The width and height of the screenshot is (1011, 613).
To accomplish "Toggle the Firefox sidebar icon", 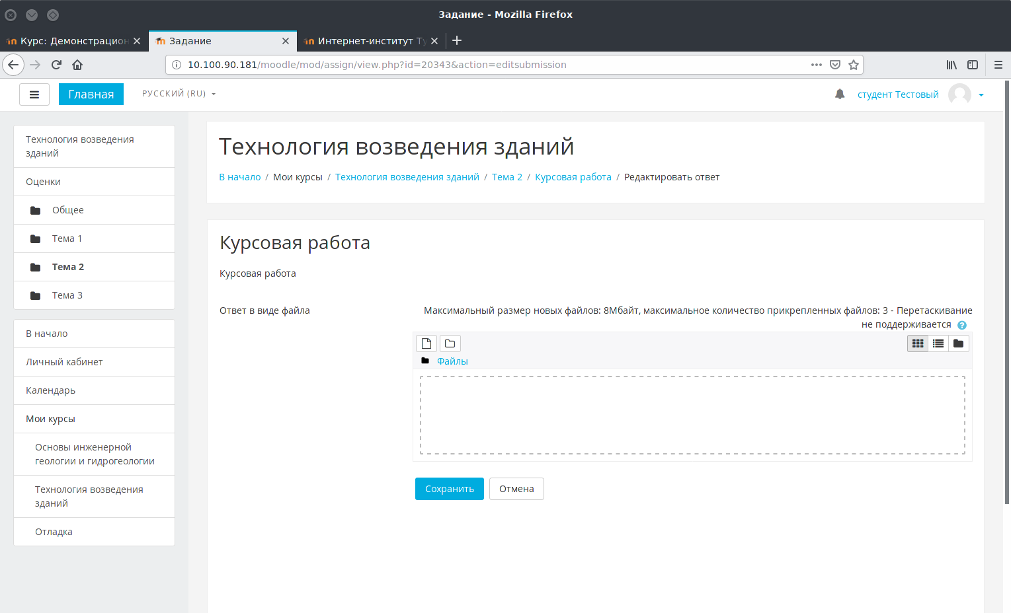I will [x=973, y=65].
